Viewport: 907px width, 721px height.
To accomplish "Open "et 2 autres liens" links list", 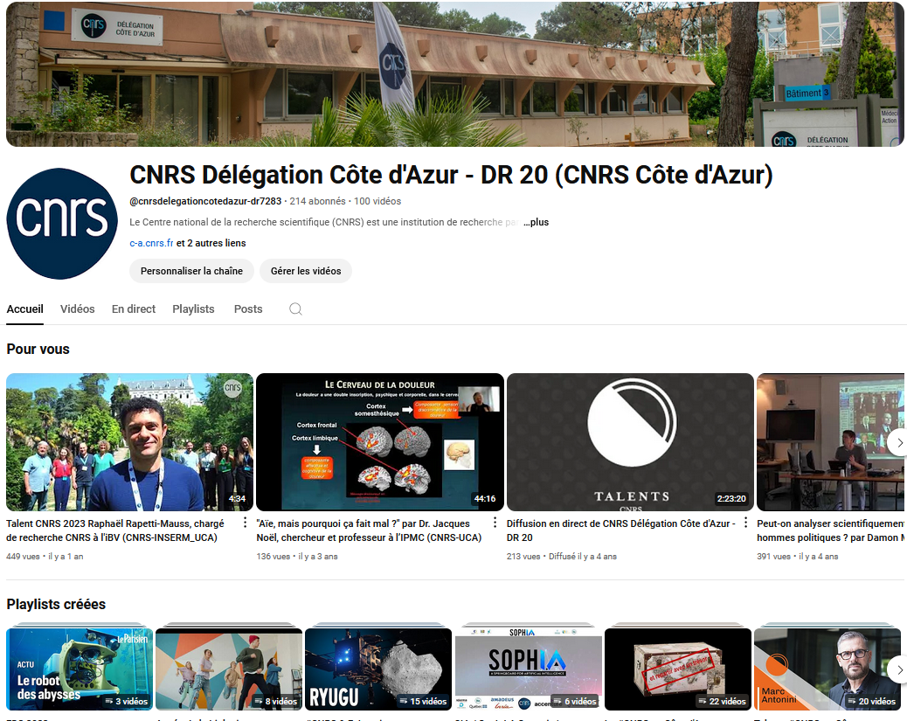I will [211, 243].
